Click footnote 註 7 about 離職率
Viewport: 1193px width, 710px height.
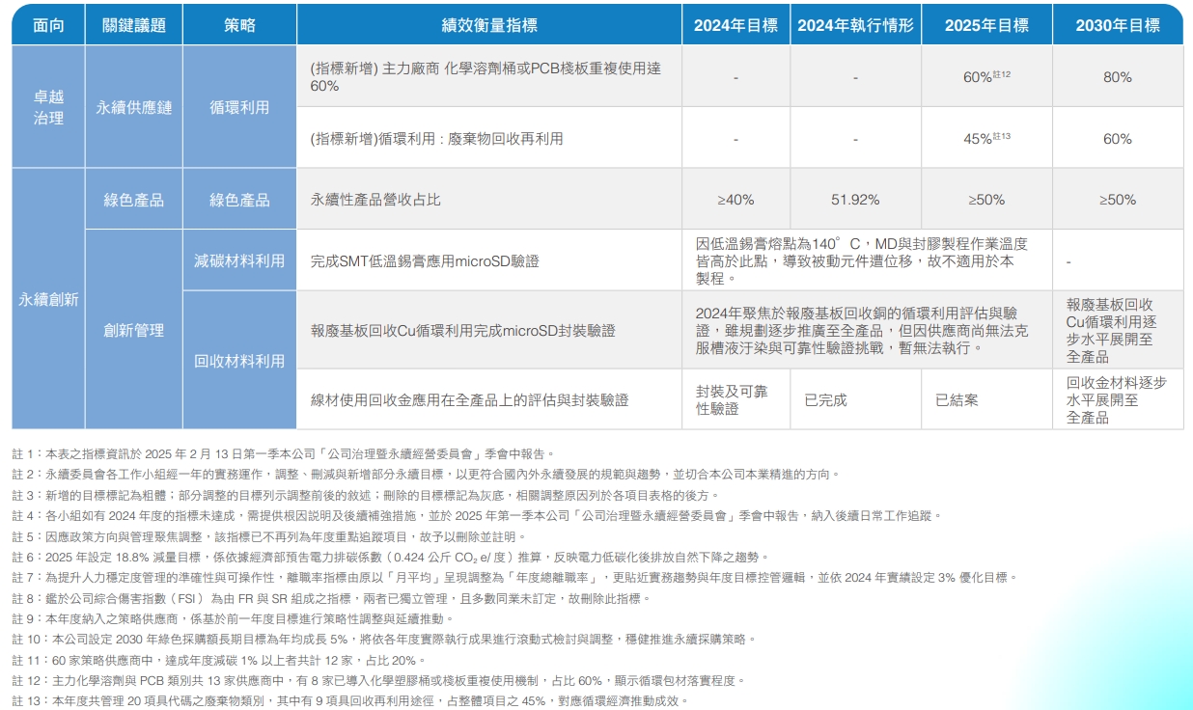coord(514,577)
